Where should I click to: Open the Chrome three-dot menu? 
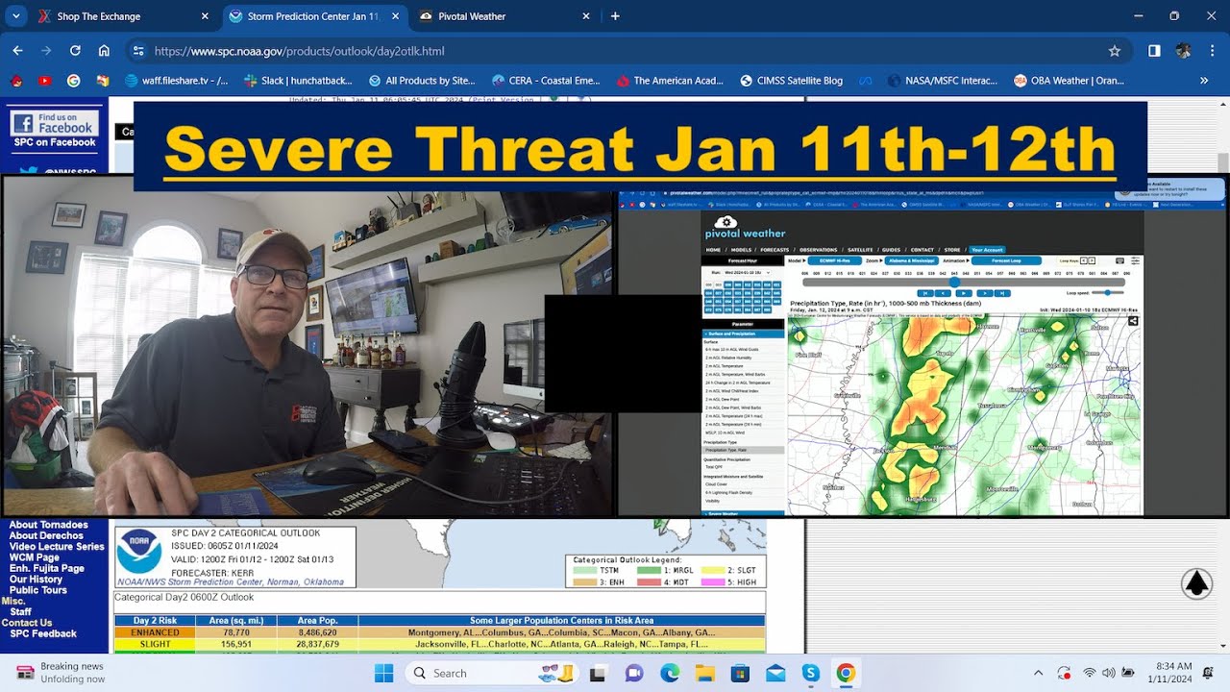[x=1211, y=51]
